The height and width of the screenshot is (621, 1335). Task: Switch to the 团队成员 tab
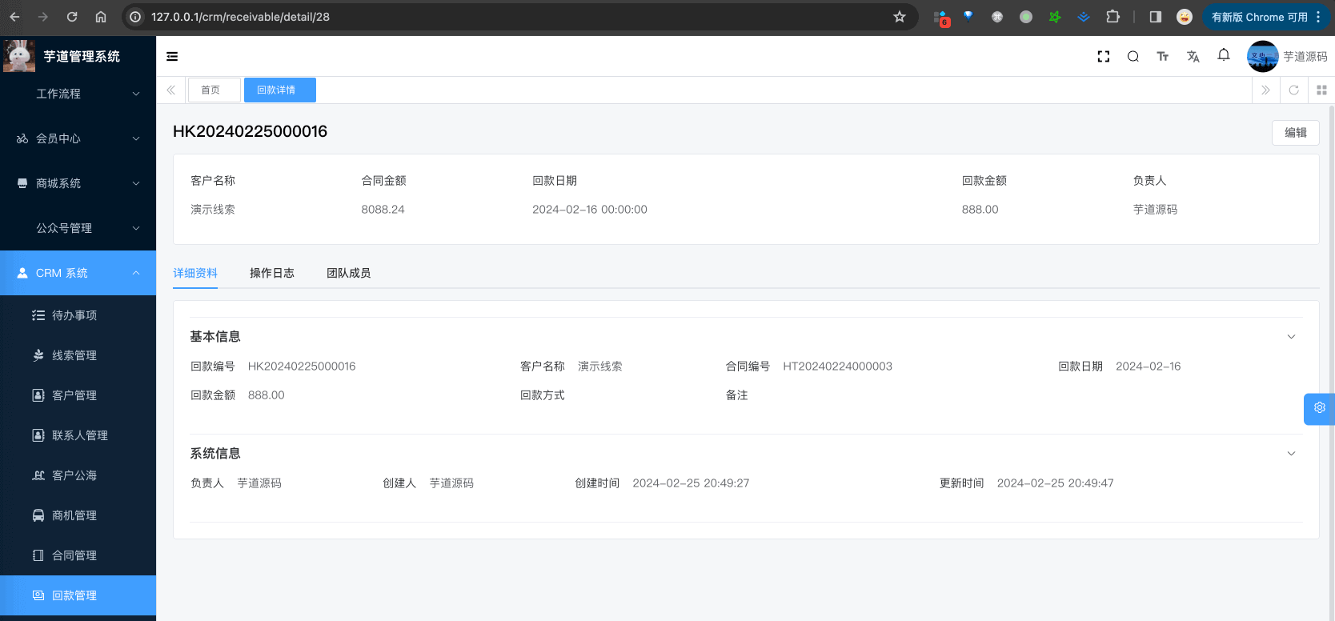[x=348, y=273]
